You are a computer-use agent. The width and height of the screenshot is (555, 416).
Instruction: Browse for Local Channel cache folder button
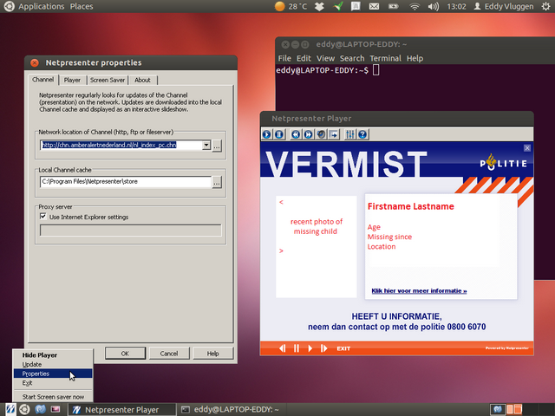(217, 182)
